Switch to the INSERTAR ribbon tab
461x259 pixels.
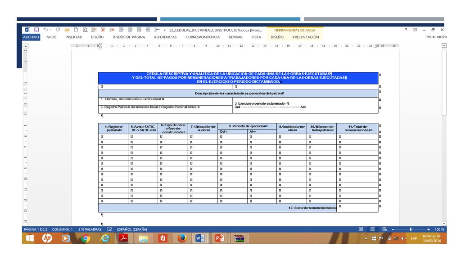(x=73, y=37)
